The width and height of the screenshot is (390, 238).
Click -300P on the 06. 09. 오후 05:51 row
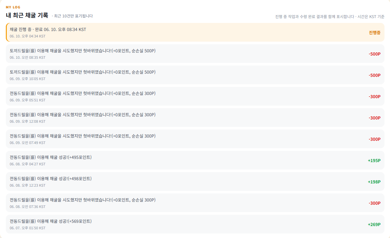(374, 97)
